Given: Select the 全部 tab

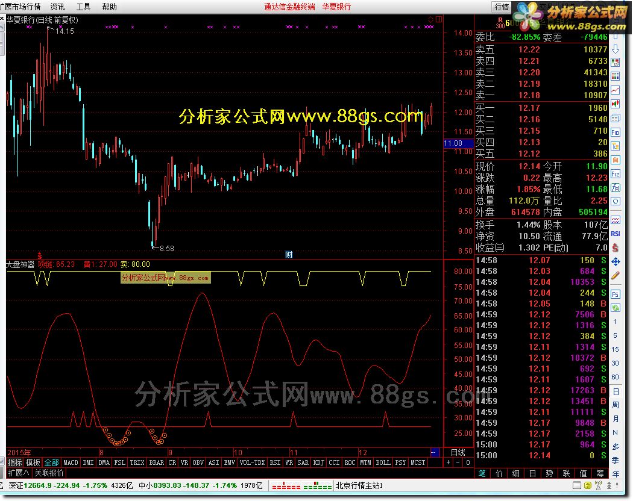Looking at the screenshot, I should 51,462.
